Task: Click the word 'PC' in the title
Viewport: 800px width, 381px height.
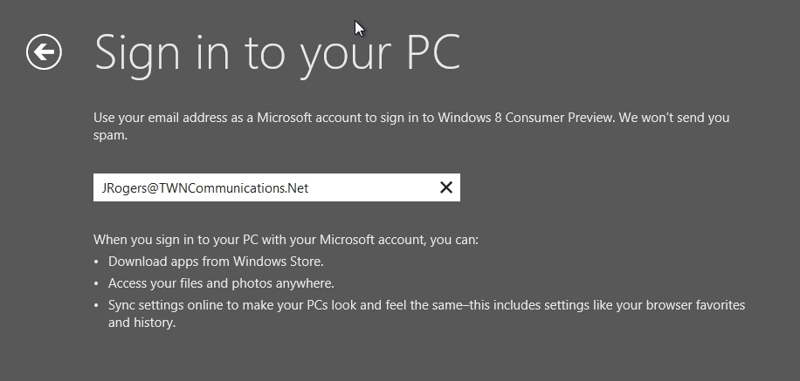Action: coord(433,51)
